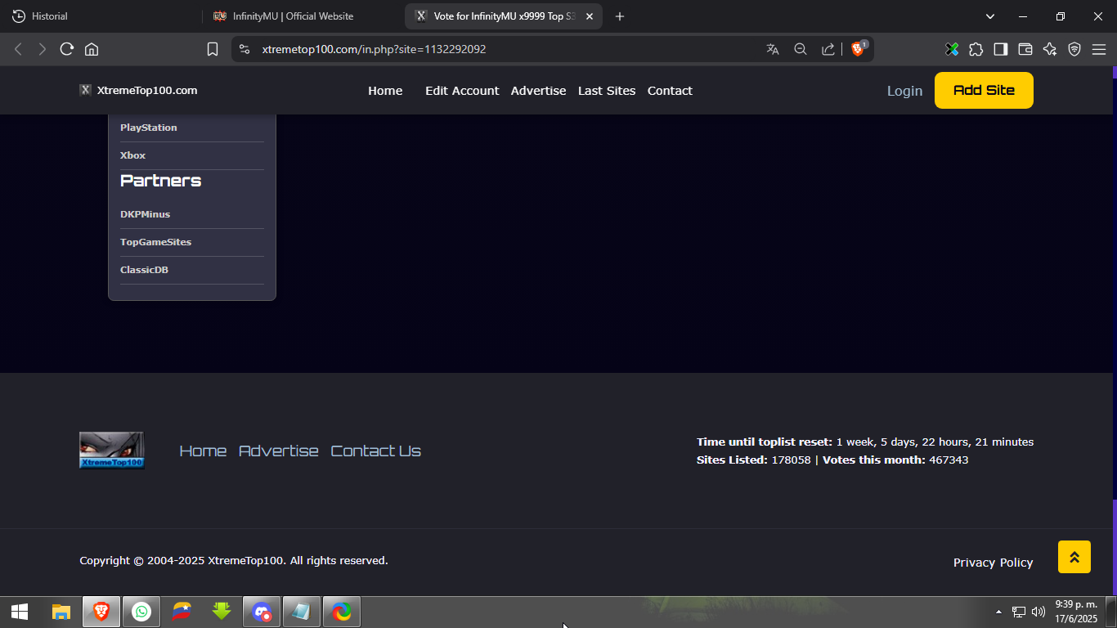The width and height of the screenshot is (1117, 628).
Task: Open Brave Wallet icon
Action: click(x=1025, y=49)
